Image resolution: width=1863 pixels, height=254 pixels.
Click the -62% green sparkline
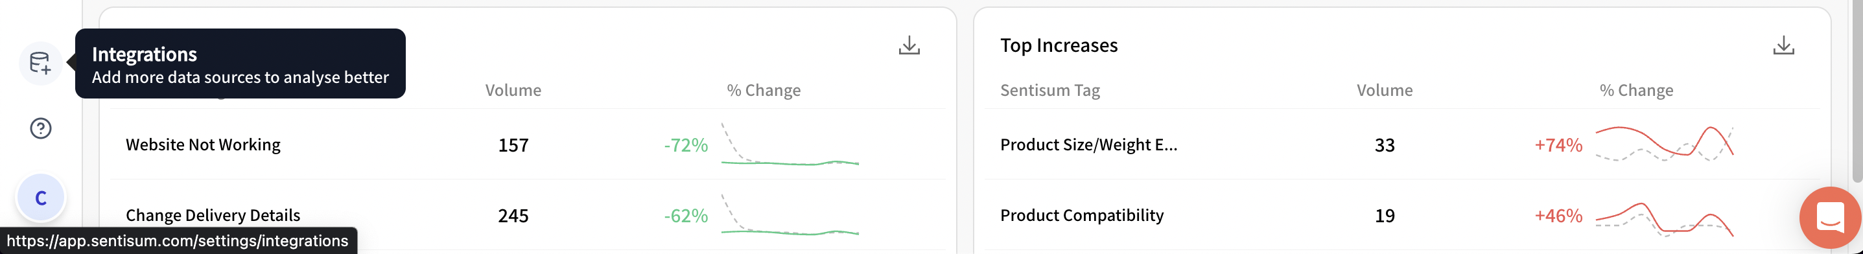click(x=790, y=216)
